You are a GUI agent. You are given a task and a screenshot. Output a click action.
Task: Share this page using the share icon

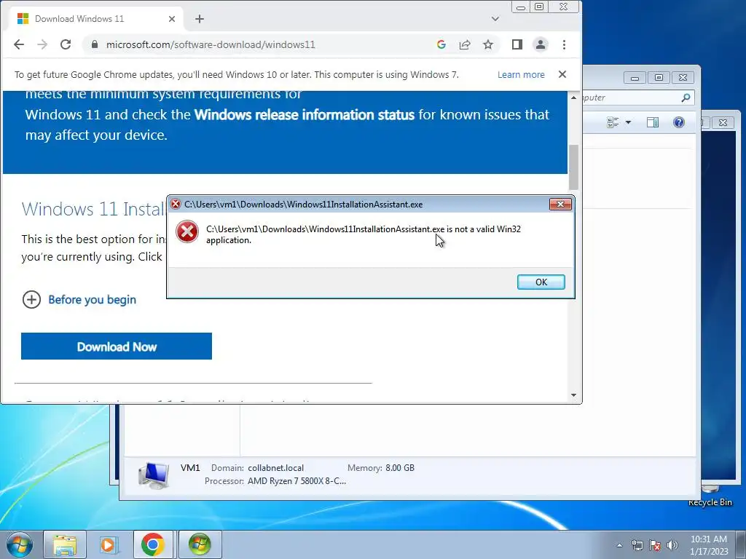click(x=465, y=44)
